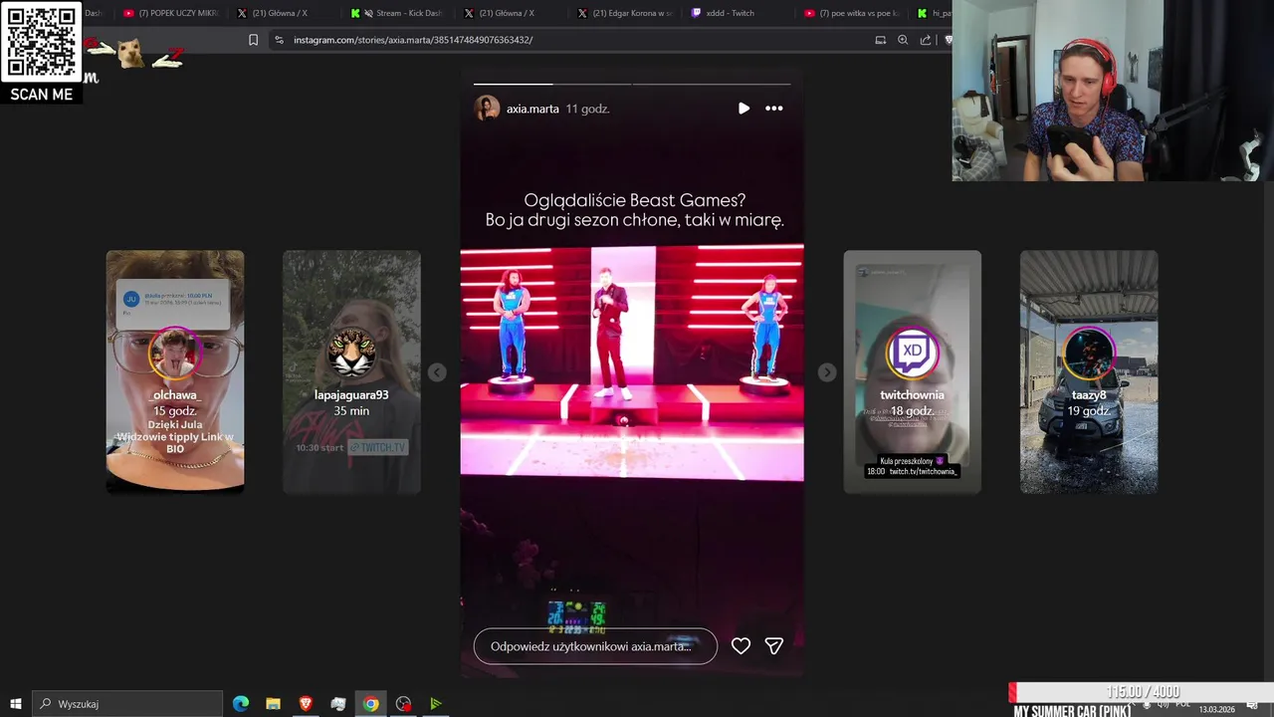This screenshot has height=717, width=1274.
Task: Like the story with the heart icon
Action: click(x=741, y=646)
